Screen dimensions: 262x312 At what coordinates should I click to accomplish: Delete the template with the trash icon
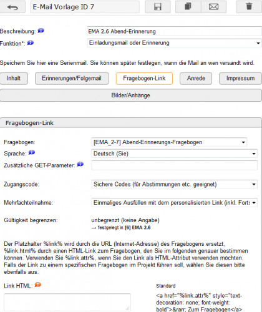[x=249, y=7]
